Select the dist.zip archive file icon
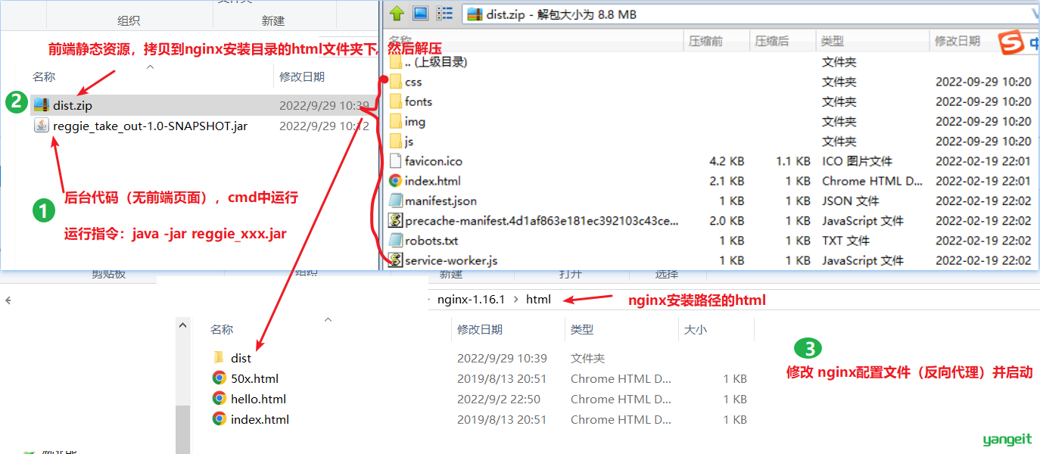This screenshot has height=454, width=1040. tap(41, 105)
